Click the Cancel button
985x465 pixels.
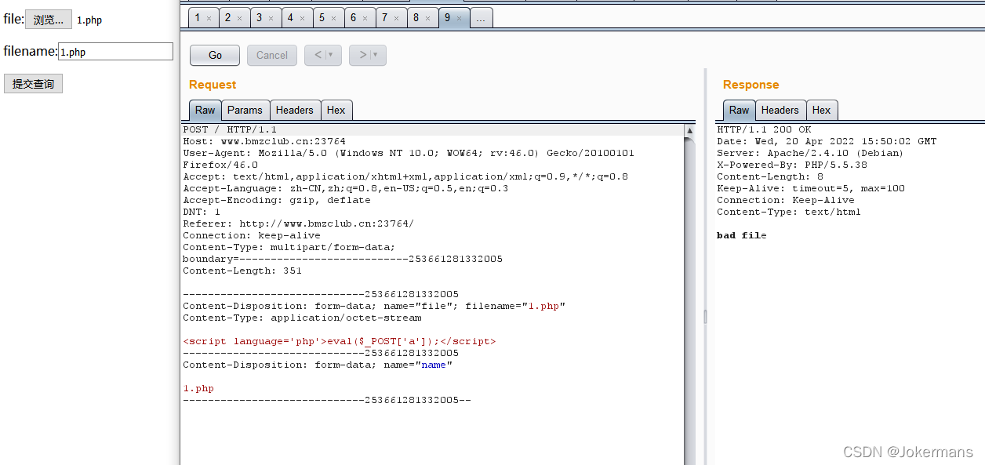pos(272,55)
